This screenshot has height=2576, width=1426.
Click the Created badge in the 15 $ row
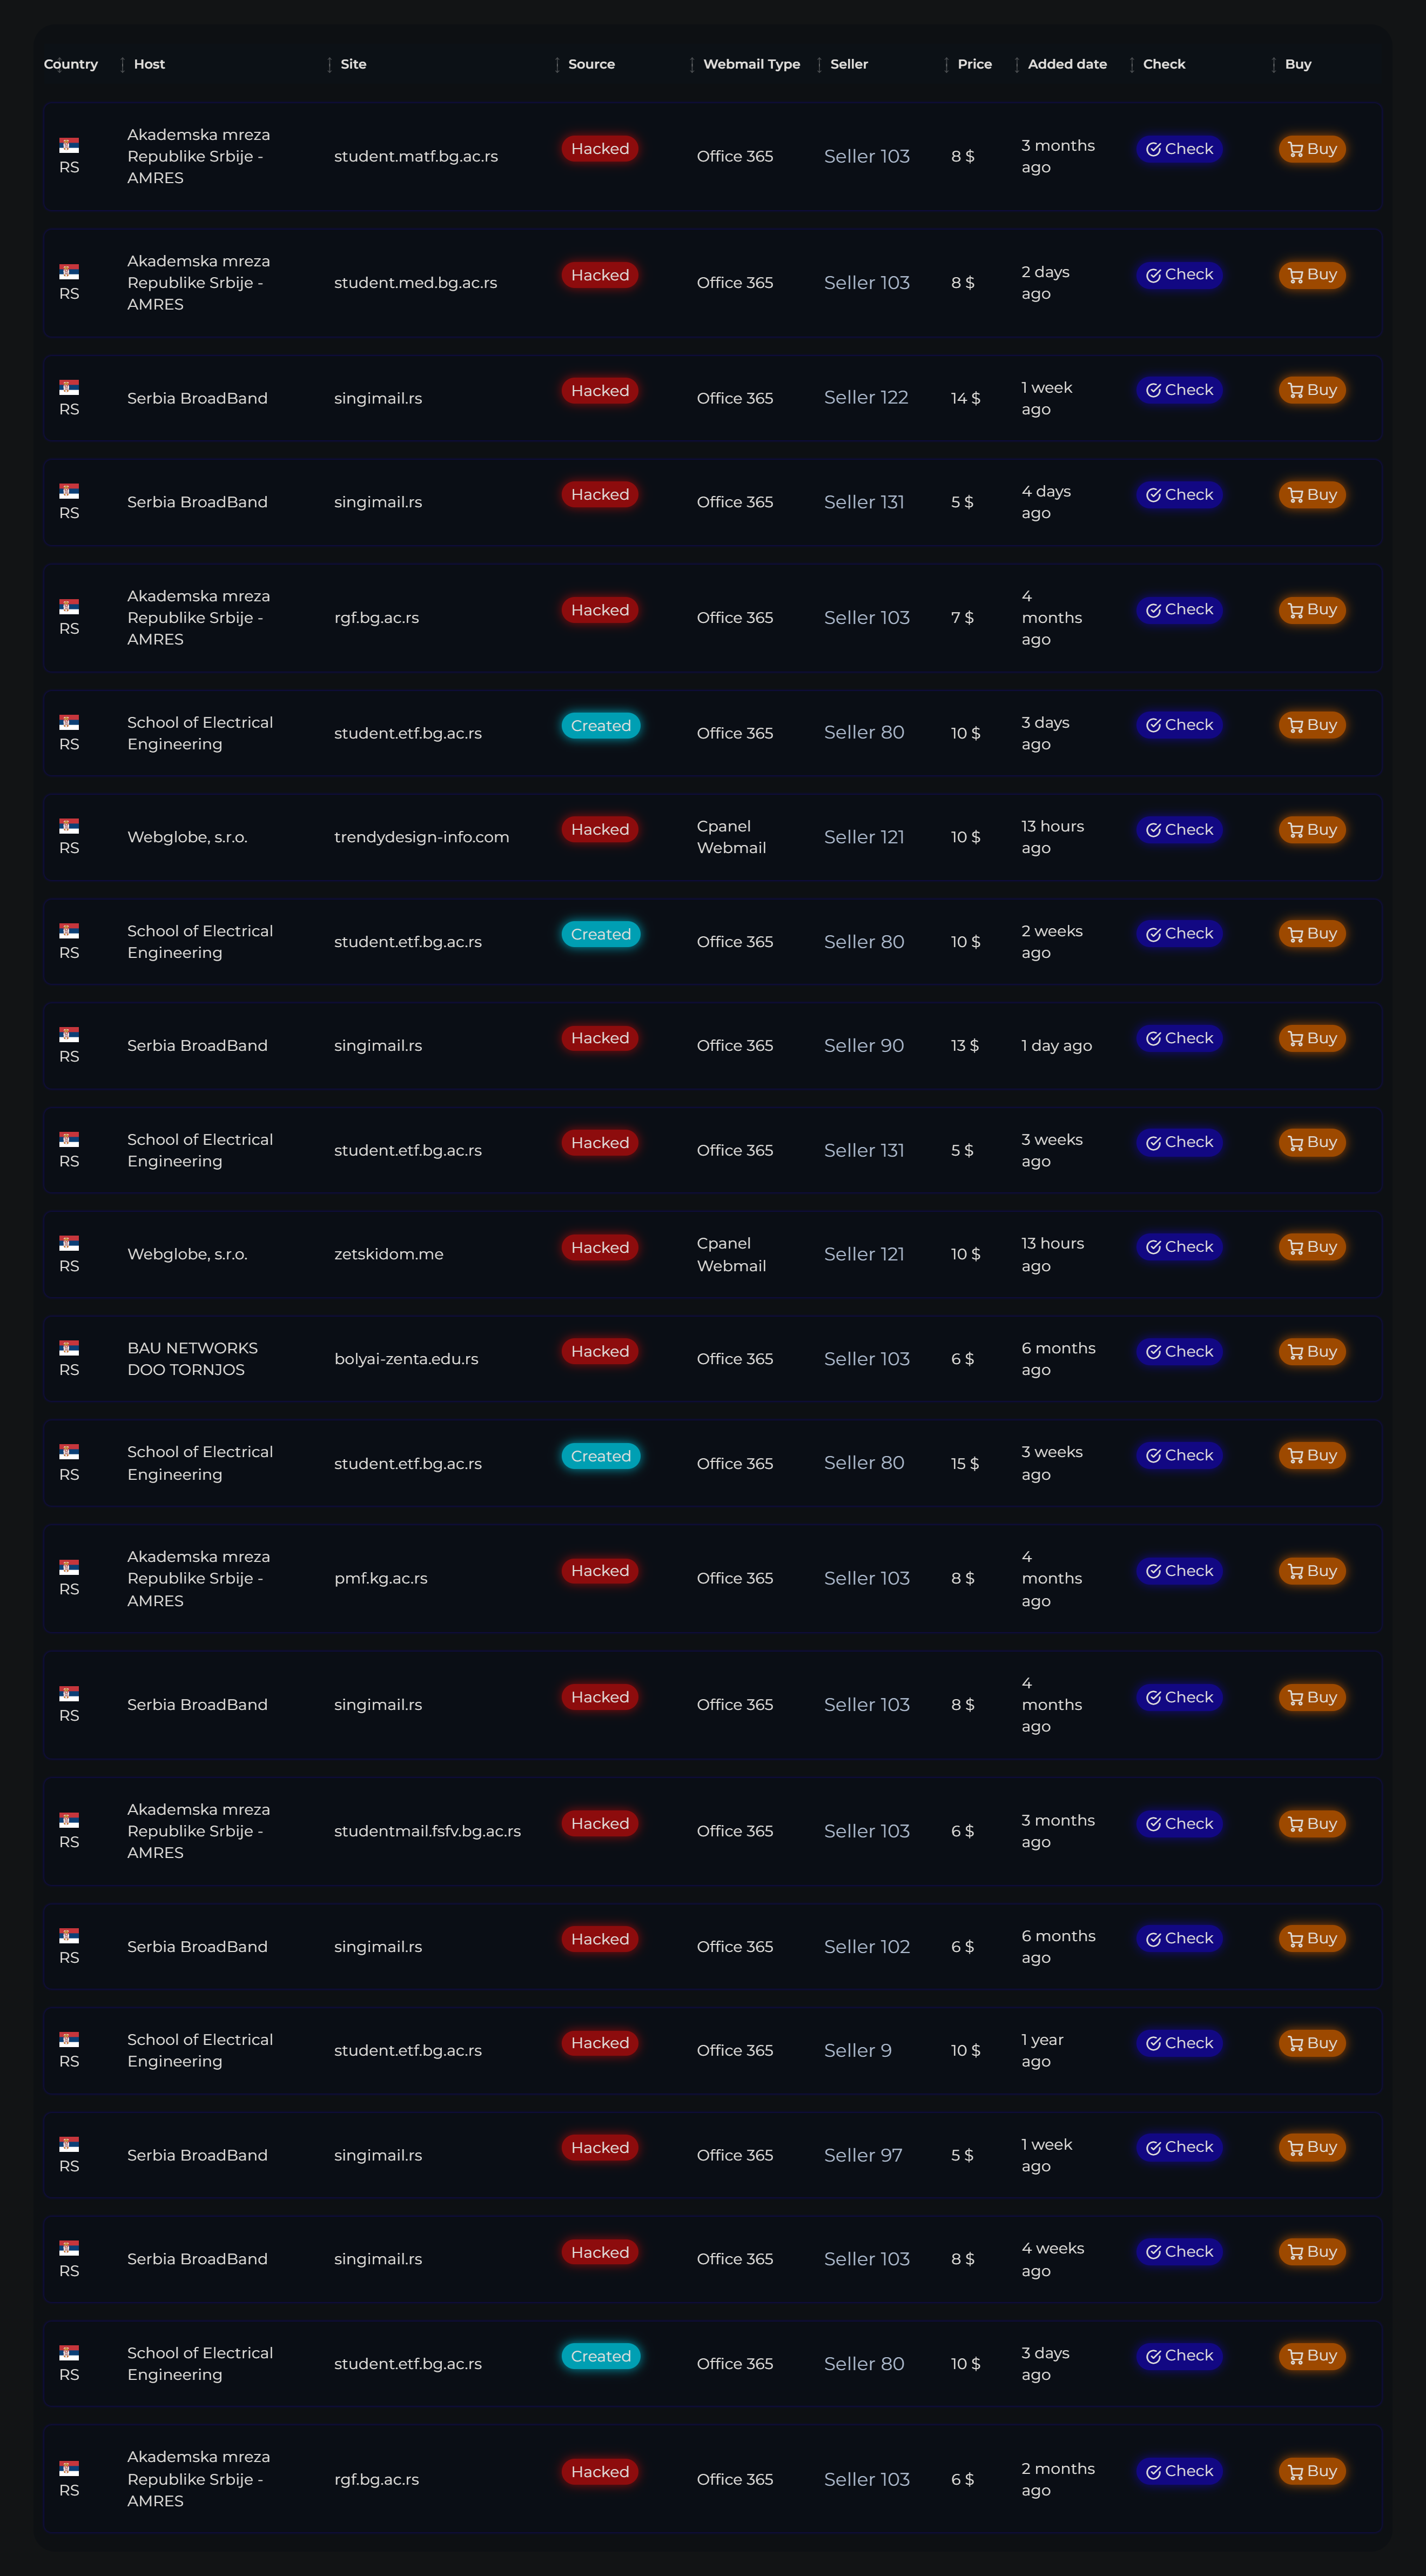[x=600, y=1456]
